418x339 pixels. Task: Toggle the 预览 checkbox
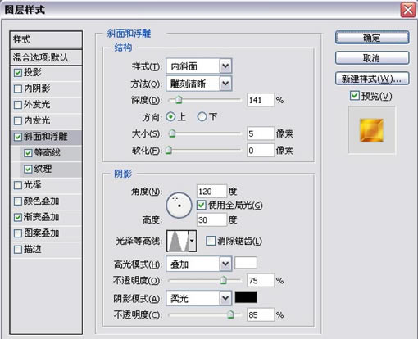[x=355, y=96]
